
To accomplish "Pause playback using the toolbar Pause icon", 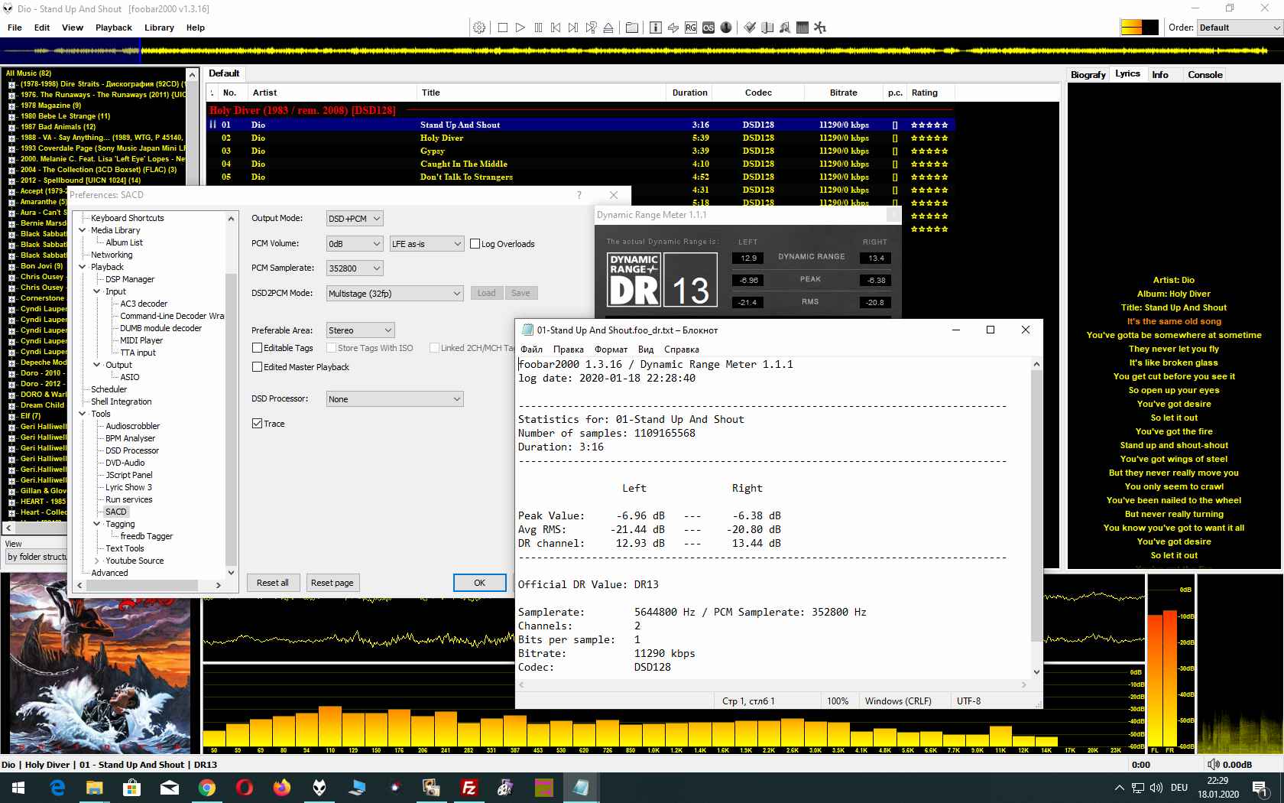I will tap(538, 28).
